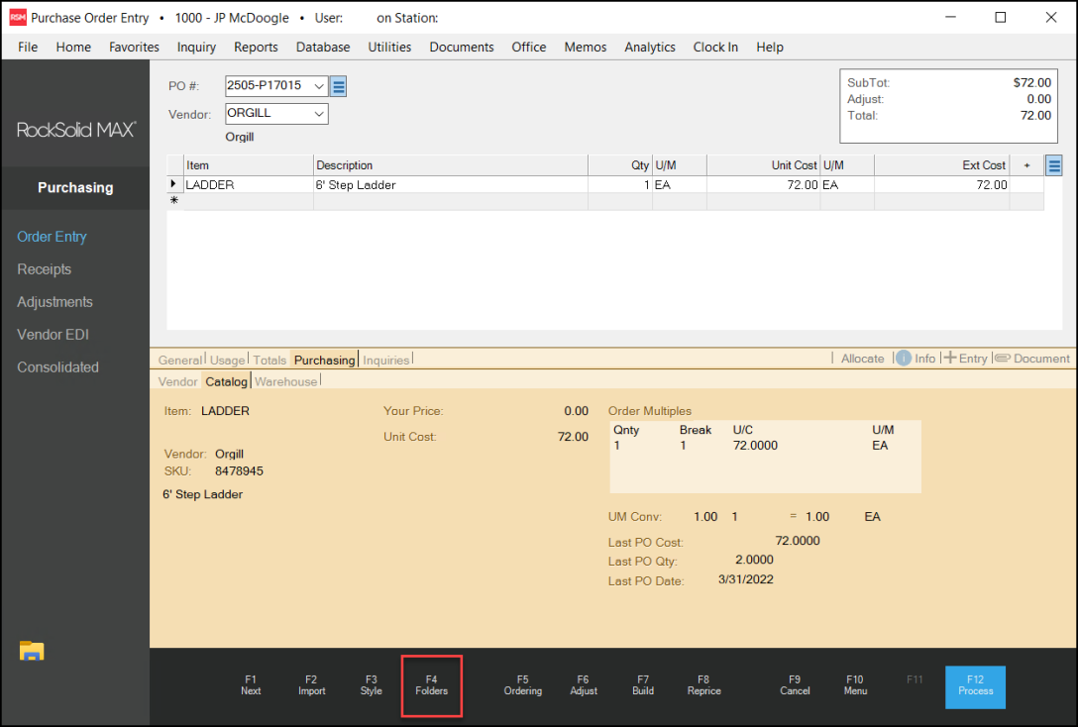Switch to the Totals tab

coord(269,361)
